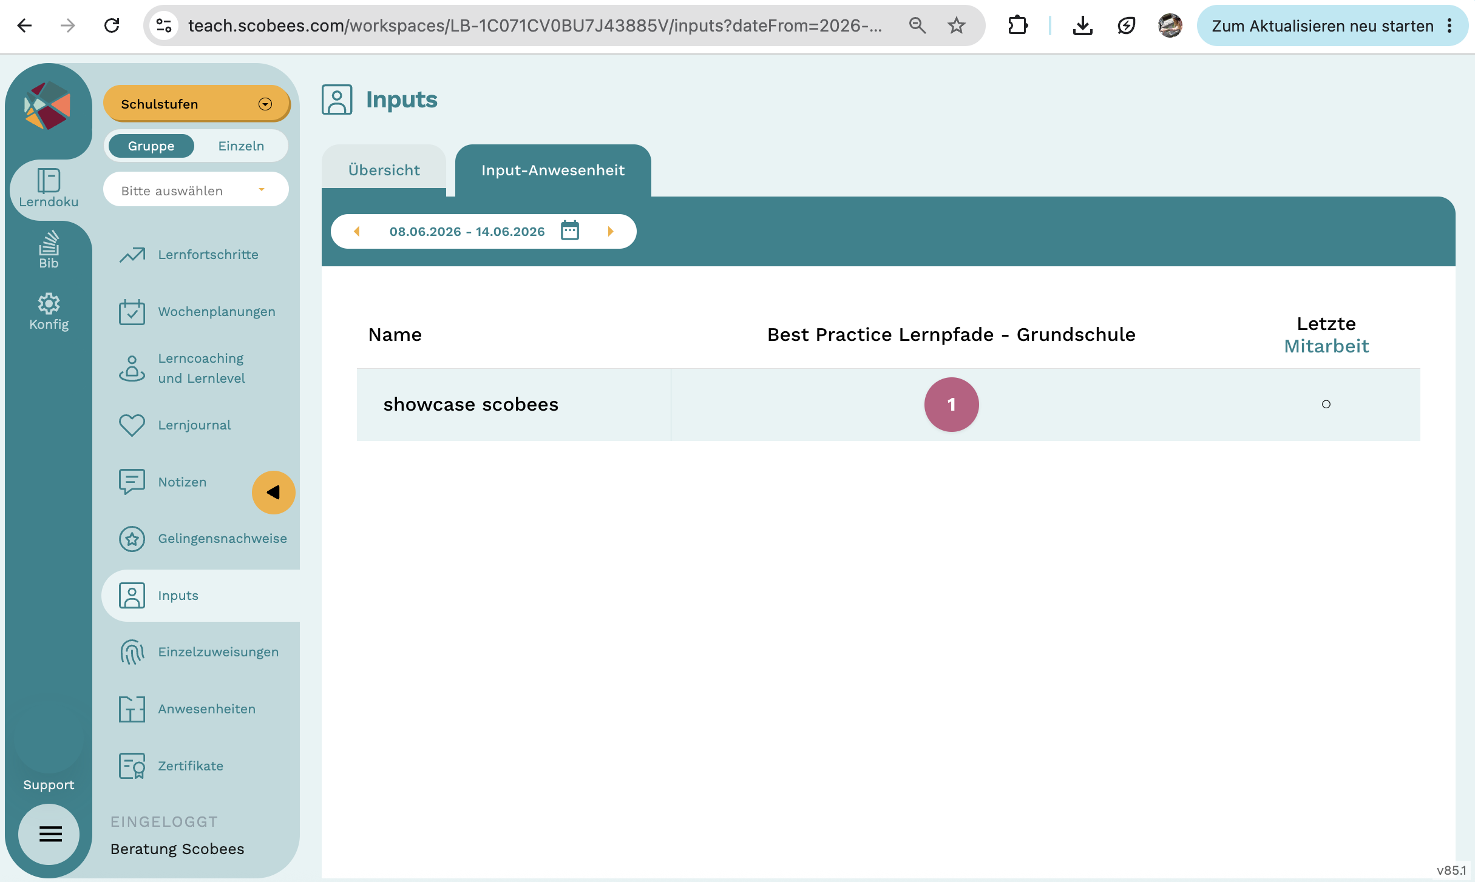1475x882 pixels.
Task: Switch to the Übersicht tab
Action: (x=384, y=170)
